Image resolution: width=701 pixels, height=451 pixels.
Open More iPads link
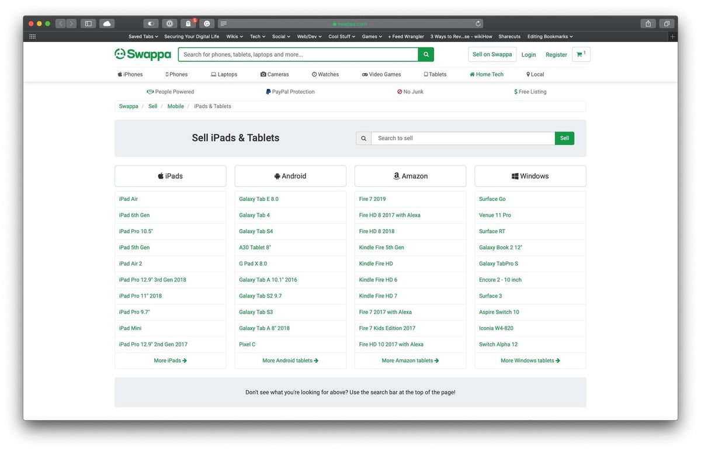tap(171, 361)
